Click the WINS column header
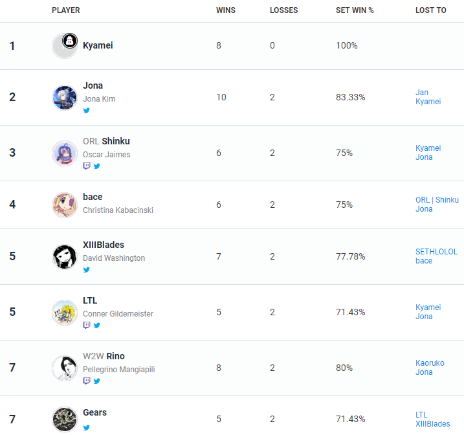The height and width of the screenshot is (435, 464). 225,10
